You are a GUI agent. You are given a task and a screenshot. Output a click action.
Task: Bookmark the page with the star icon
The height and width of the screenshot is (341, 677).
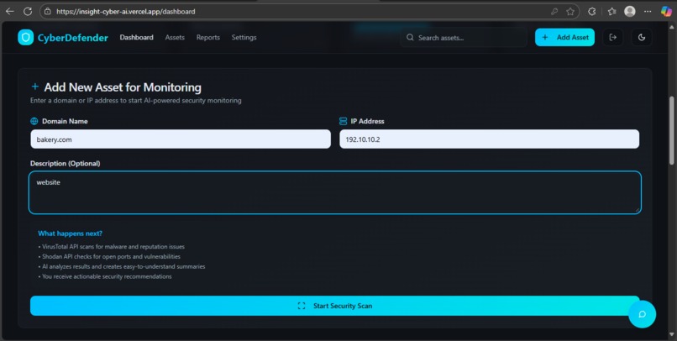570,12
